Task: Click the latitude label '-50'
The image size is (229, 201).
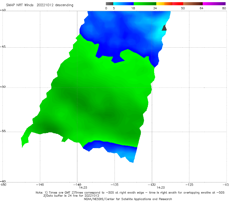Action: (x=3, y=87)
